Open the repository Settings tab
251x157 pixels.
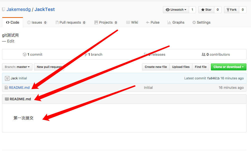pos(201,22)
